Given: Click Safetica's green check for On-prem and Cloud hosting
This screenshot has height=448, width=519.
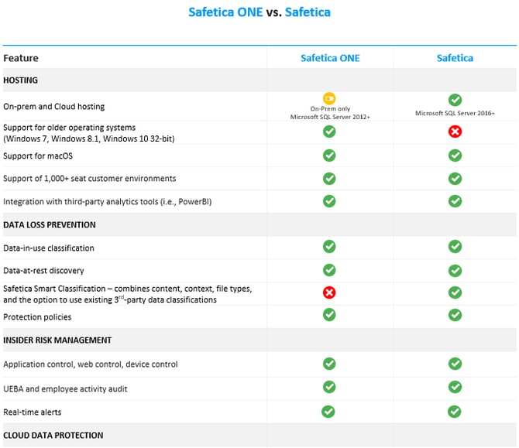Looking at the screenshot, I should point(455,100).
